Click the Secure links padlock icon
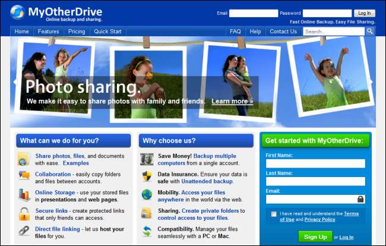Viewport: 386px width, 246px height. 24,214
